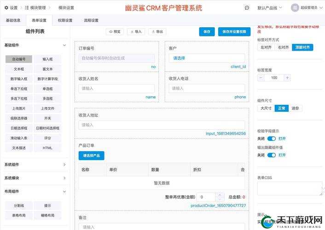Click the 收货人电话 input field
The width and height of the screenshot is (325, 230).
(207, 88)
